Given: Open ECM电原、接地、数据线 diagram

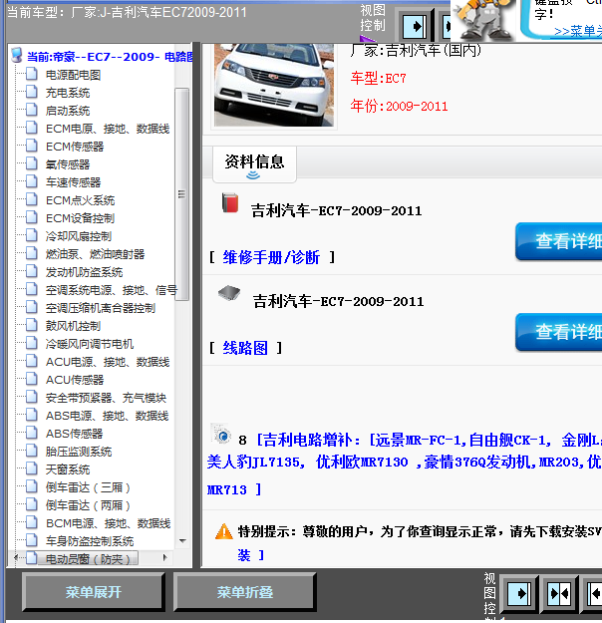Looking at the screenshot, I should 108,129.
